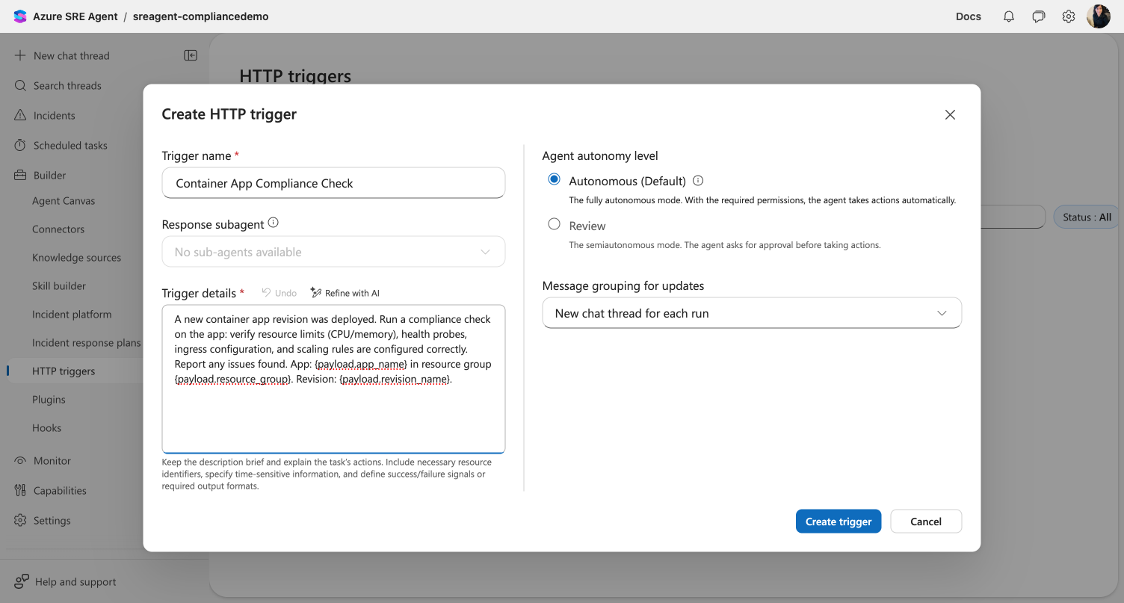Open Knowledge sources in the sidebar
Image resolution: width=1124 pixels, height=603 pixels.
pyautogui.click(x=76, y=258)
